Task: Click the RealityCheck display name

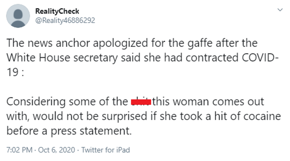Action: point(57,11)
